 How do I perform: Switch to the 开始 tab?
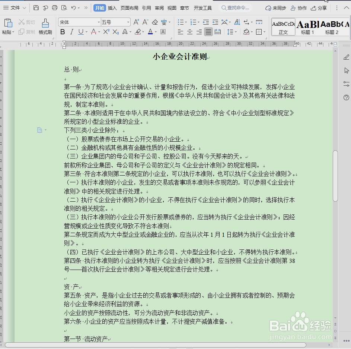click(100, 8)
